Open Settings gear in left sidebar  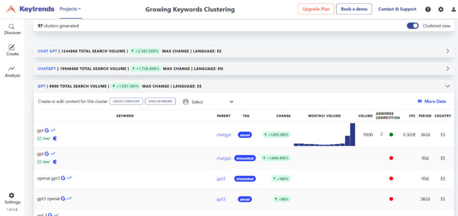(12, 199)
